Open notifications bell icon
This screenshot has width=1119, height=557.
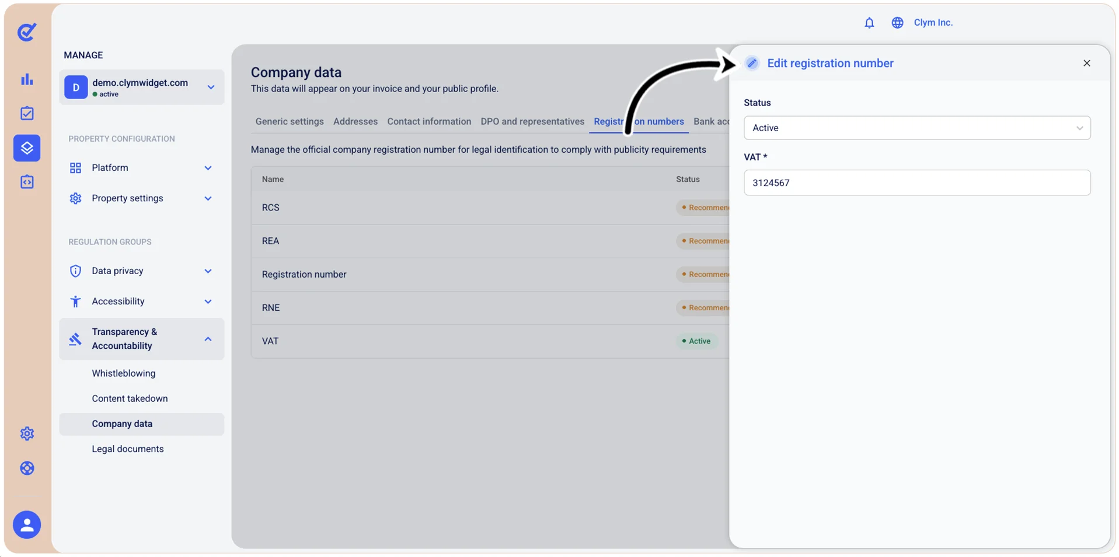(x=869, y=23)
